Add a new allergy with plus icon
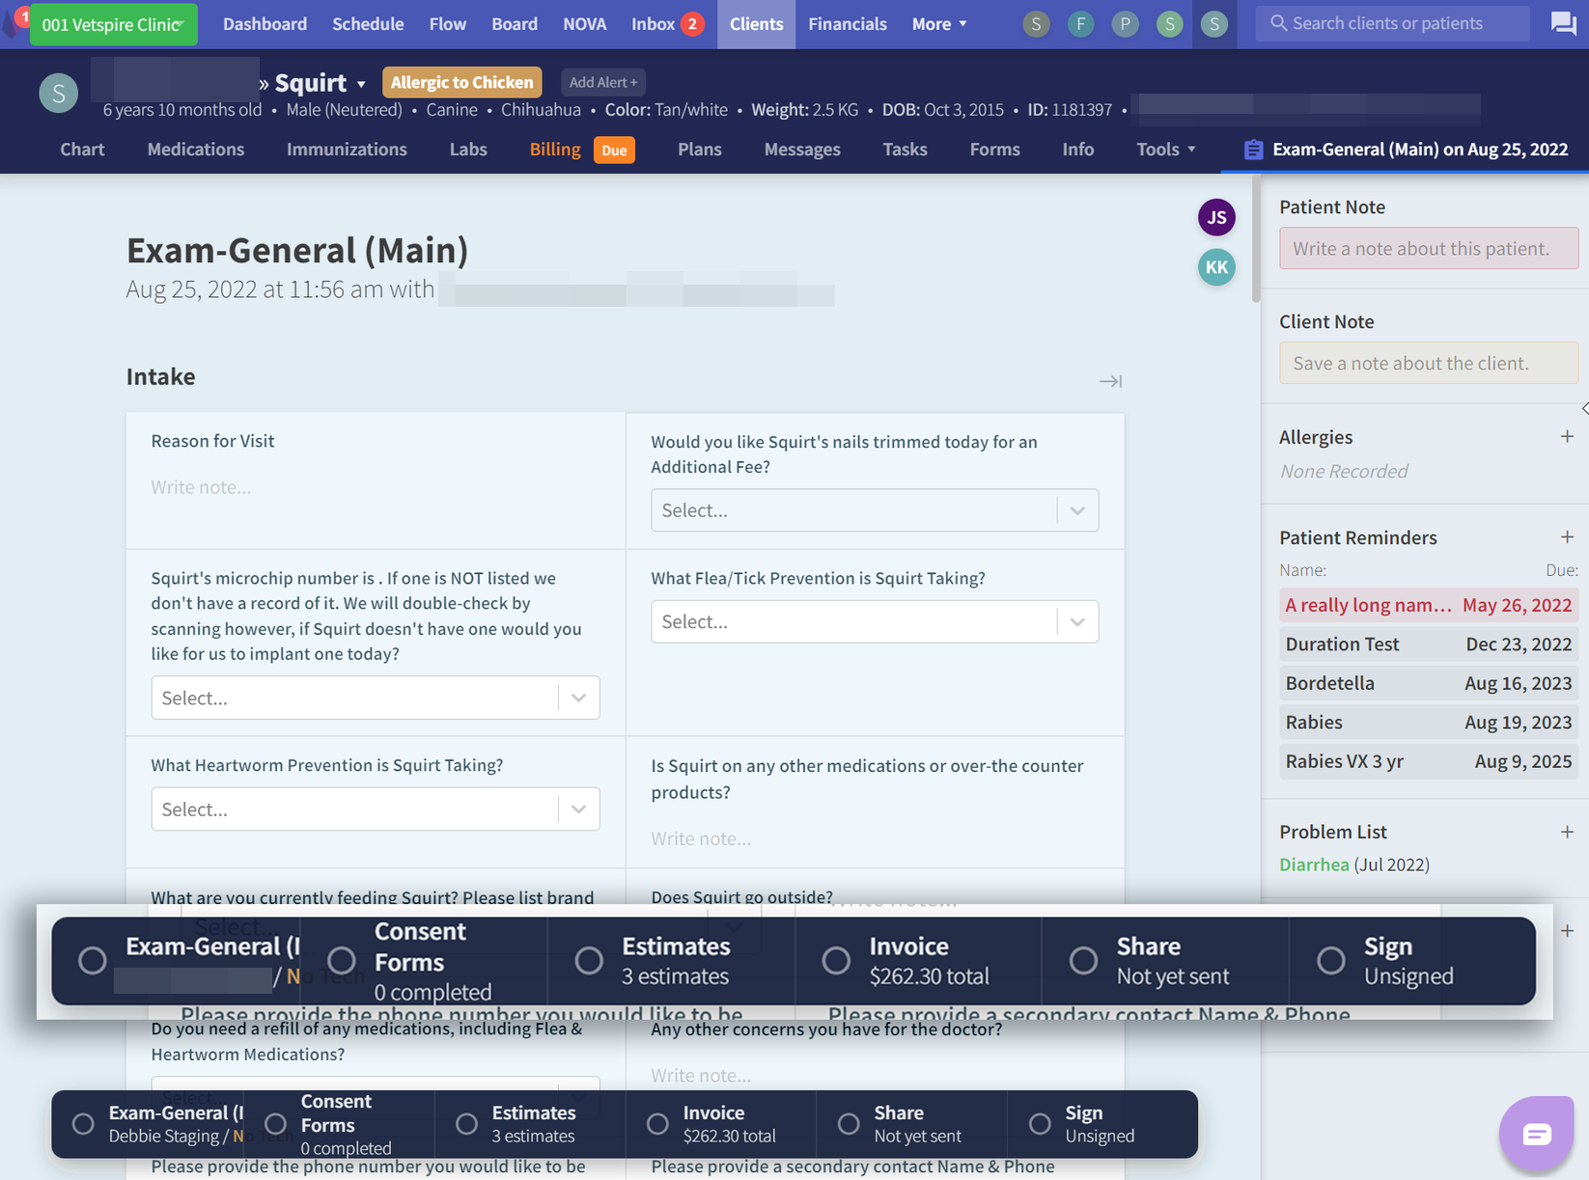Screen dimensions: 1589x1180 click(x=1566, y=437)
